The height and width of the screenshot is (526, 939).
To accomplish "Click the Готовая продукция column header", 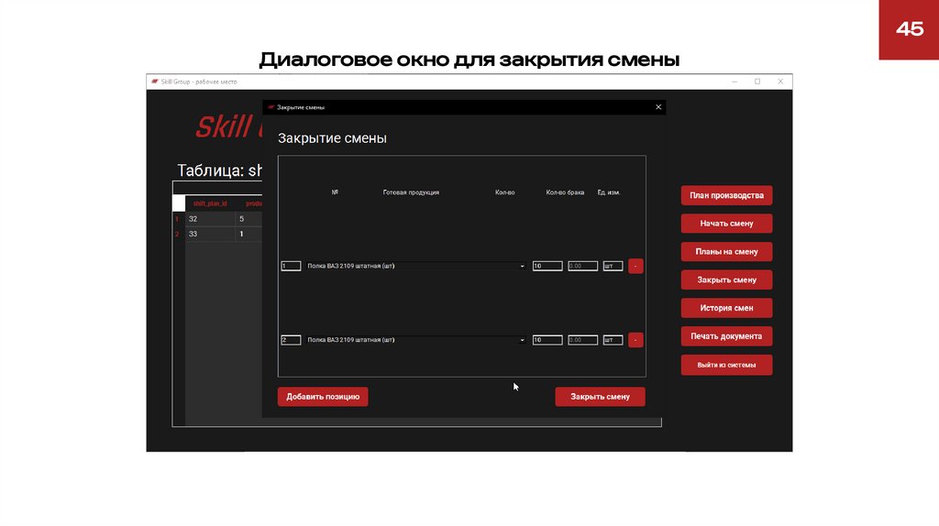I will point(411,192).
